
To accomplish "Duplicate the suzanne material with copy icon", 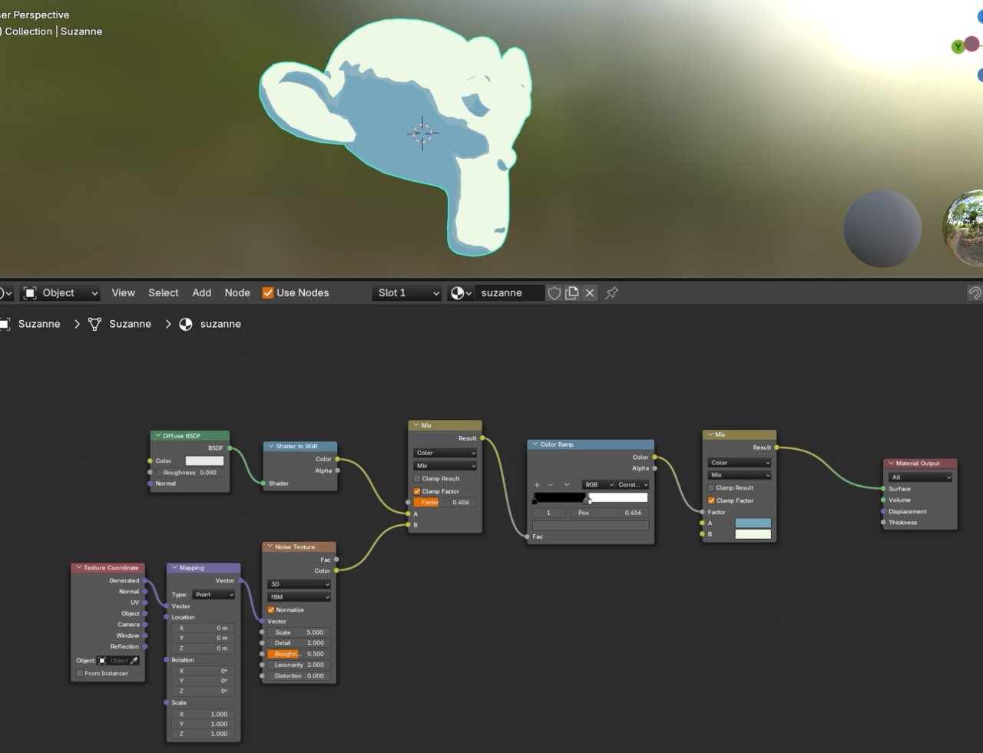I will [572, 292].
